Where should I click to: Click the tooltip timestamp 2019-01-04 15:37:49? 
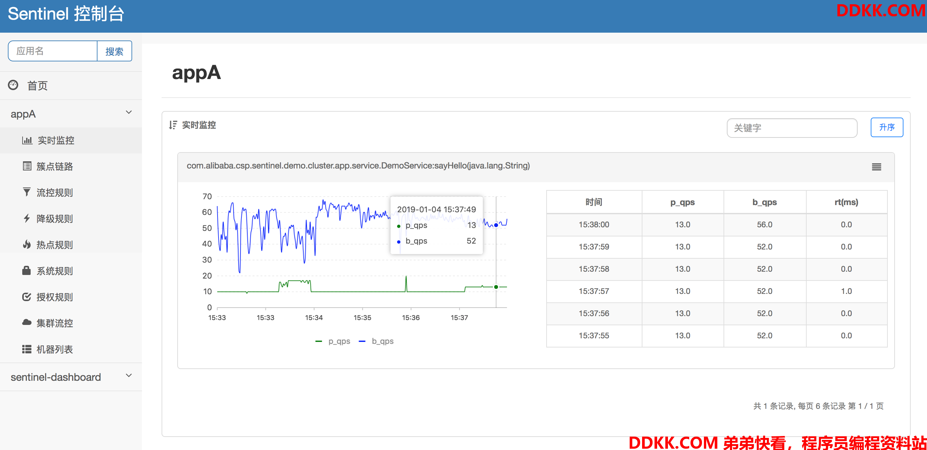436,209
